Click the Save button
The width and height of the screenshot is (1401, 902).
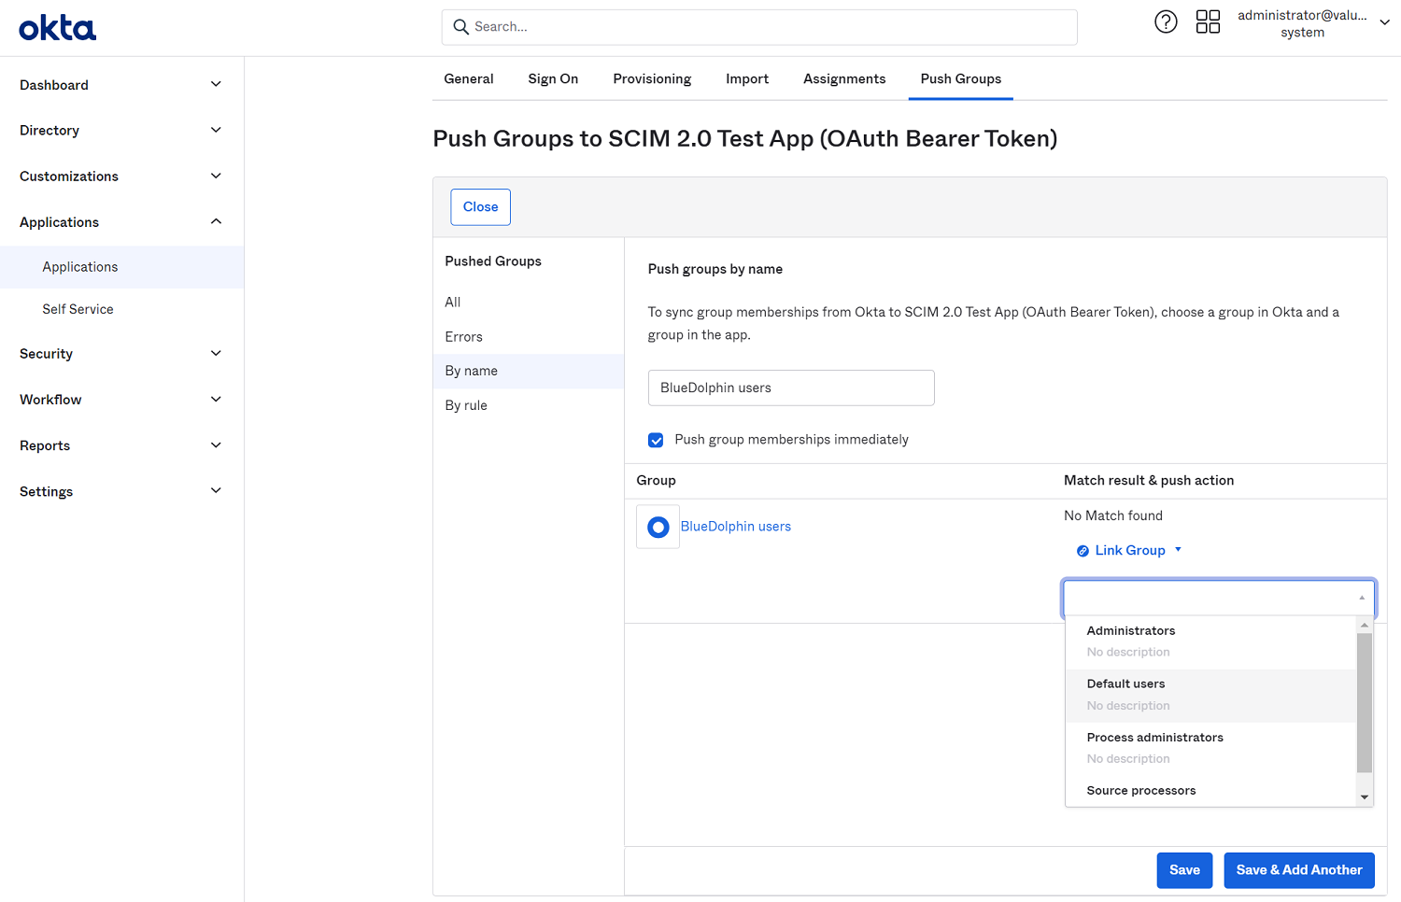pyautogui.click(x=1184, y=870)
